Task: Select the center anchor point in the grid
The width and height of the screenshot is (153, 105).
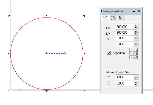Action: pos(133,54)
